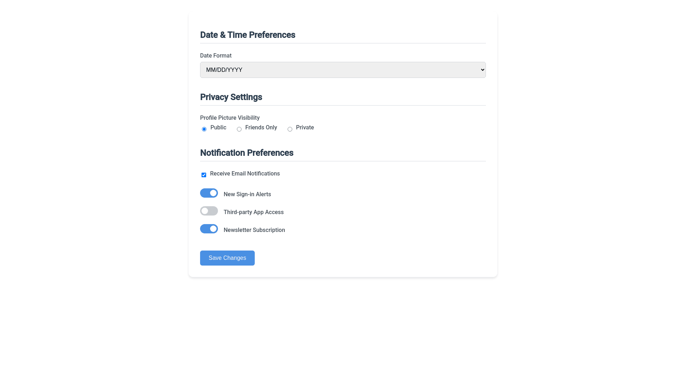Set profile picture visibility to Private
Screen dimensions: 686x386
290,129
